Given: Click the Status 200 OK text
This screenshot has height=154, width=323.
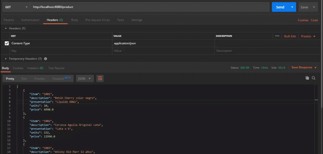Looking at the screenshot, I should coord(240,68).
